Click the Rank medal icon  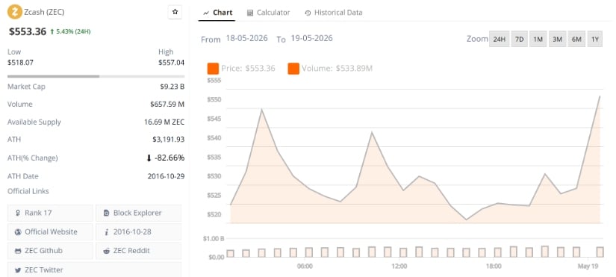coord(18,213)
